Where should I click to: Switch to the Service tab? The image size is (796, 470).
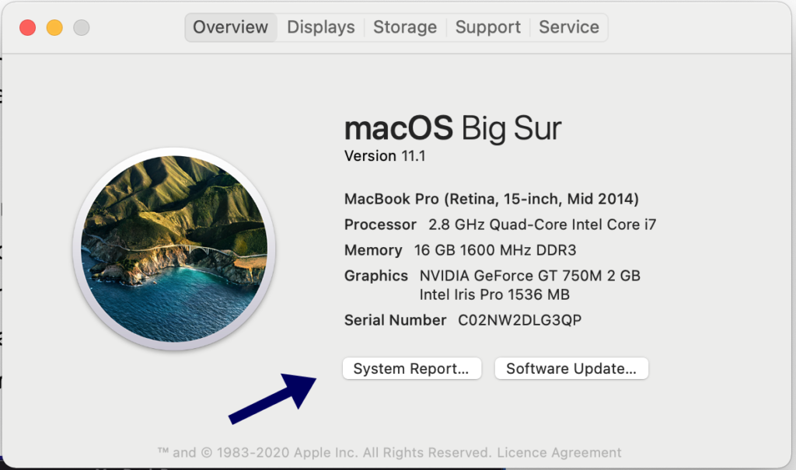(568, 26)
